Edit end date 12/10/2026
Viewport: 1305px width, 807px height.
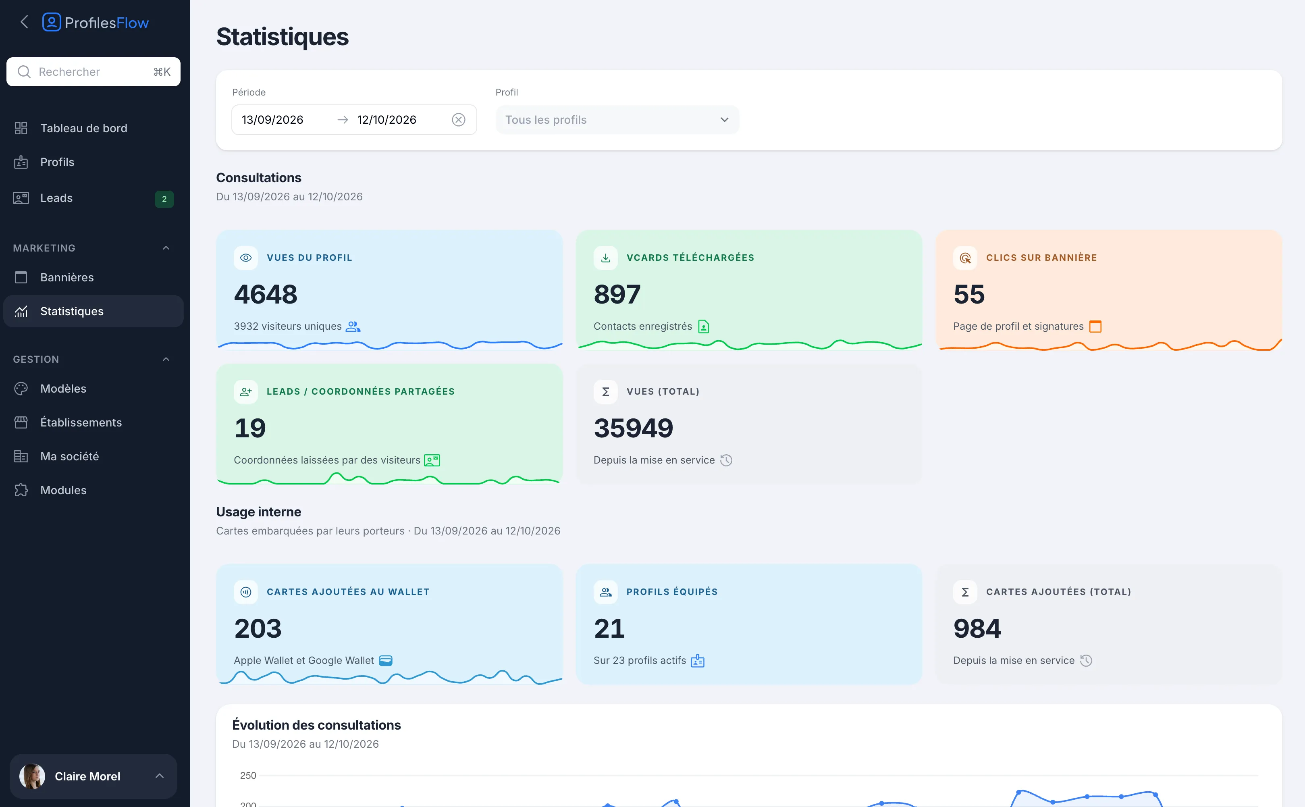pos(386,120)
